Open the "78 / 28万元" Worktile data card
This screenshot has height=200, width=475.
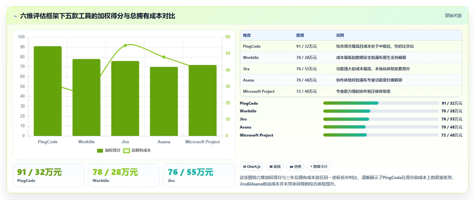click(x=124, y=175)
